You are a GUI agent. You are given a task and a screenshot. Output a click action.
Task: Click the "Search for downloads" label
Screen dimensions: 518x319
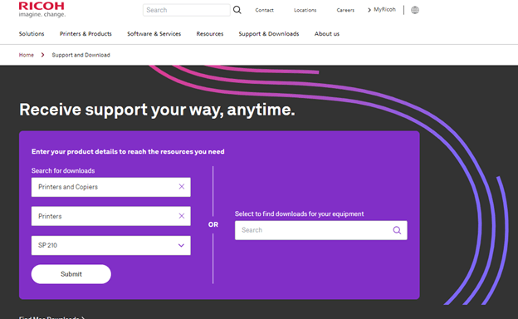[x=63, y=170]
